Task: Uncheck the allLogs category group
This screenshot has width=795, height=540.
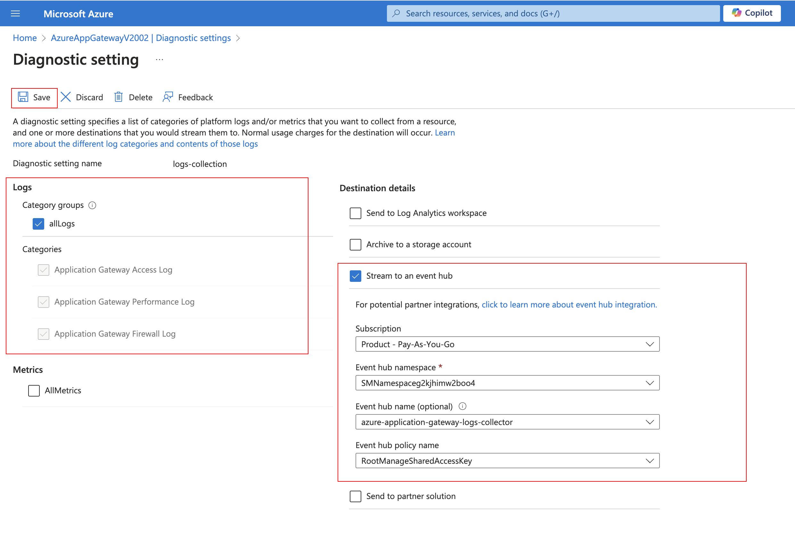Action: (38, 224)
